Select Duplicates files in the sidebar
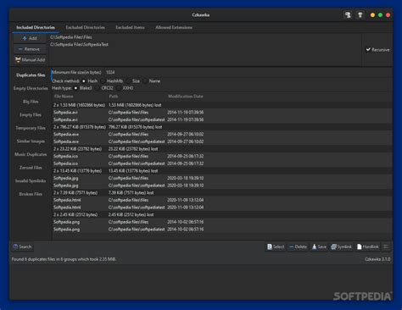 [31, 75]
